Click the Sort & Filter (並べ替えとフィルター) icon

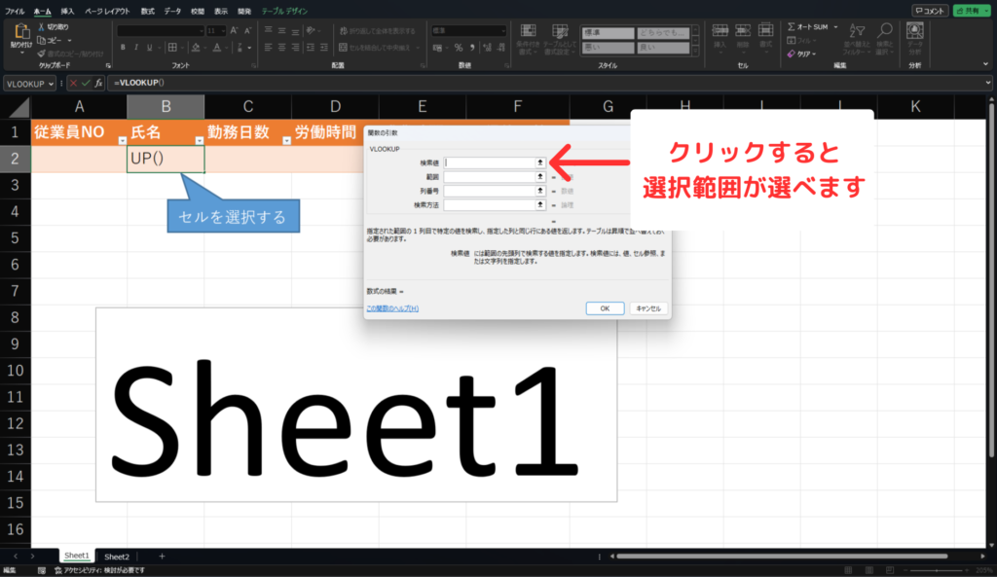pyautogui.click(x=857, y=30)
